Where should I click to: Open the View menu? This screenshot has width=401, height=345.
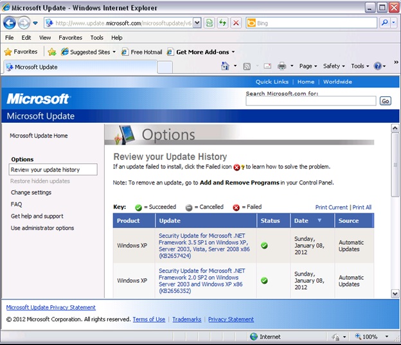tap(45, 38)
